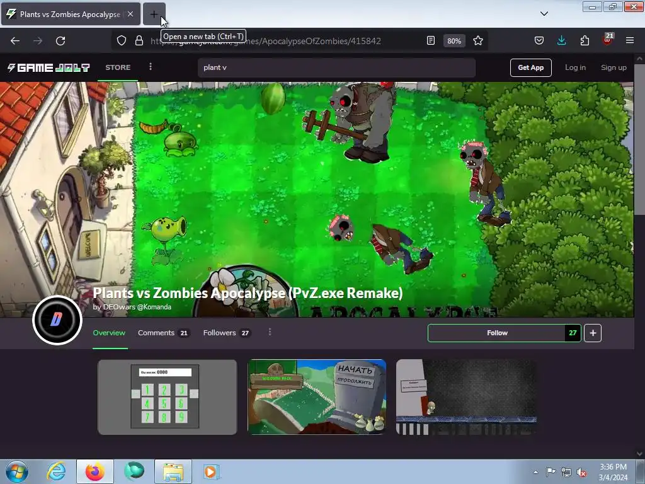Image resolution: width=645 pixels, height=484 pixels.
Task: Open the blue-green sphere taskbar app
Action: click(134, 471)
